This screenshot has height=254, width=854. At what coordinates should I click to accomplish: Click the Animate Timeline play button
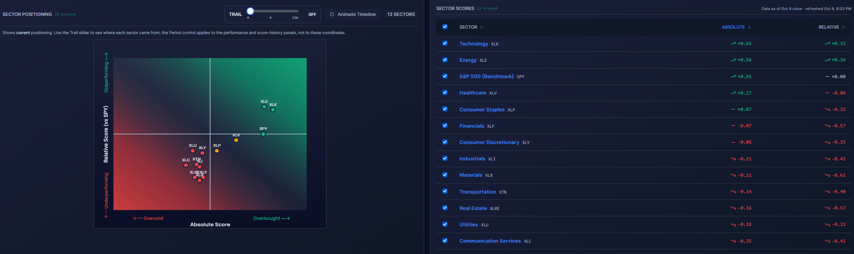[353, 15]
